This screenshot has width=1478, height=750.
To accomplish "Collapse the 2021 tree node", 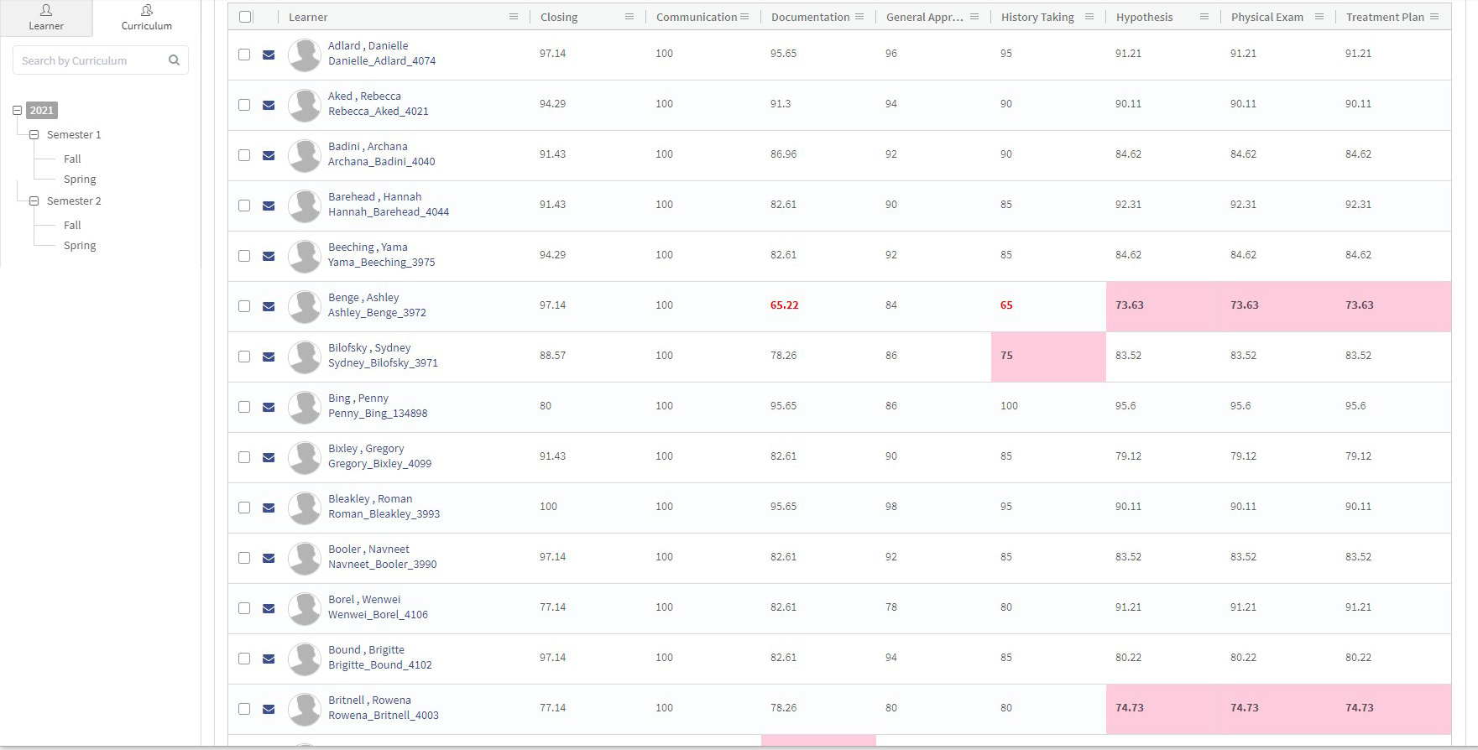I will 17,110.
